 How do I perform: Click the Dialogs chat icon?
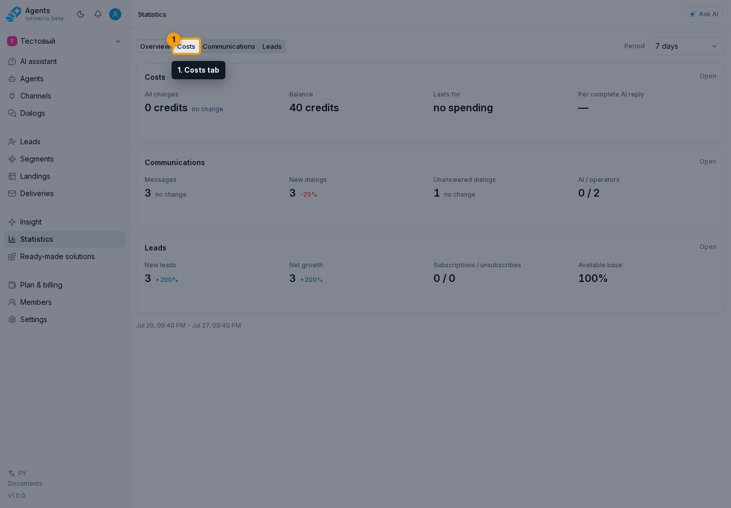click(x=12, y=113)
